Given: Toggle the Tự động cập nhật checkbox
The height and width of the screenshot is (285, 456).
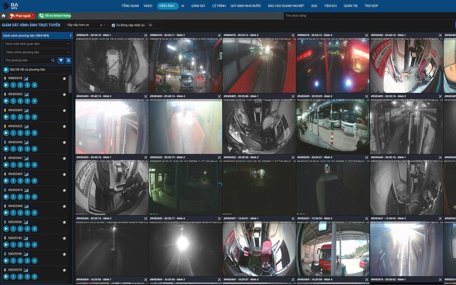Looking at the screenshot, I should [x=112, y=25].
